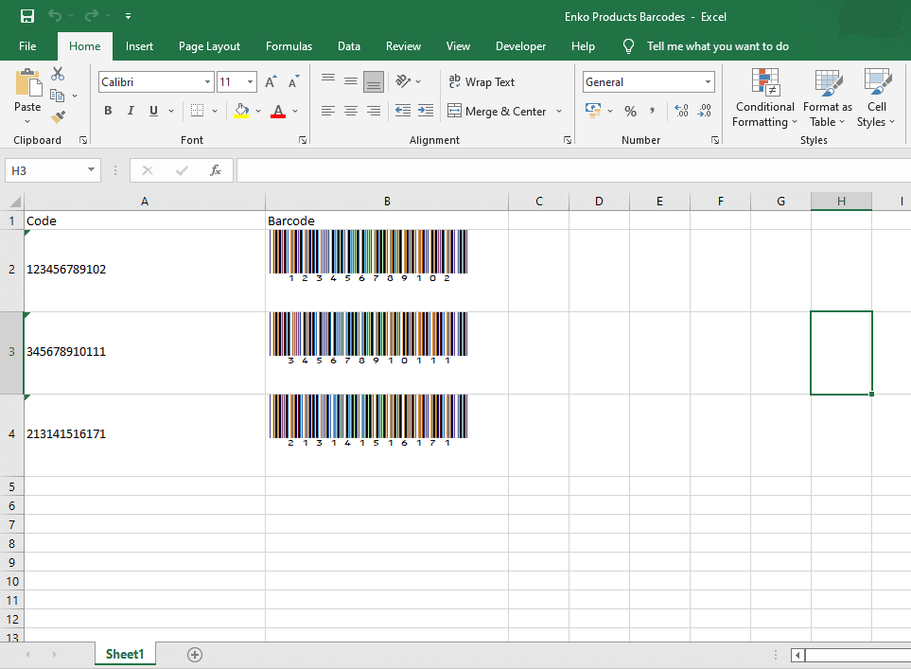This screenshot has width=911, height=669.
Task: Open Format as Table gallery
Action: click(x=828, y=97)
